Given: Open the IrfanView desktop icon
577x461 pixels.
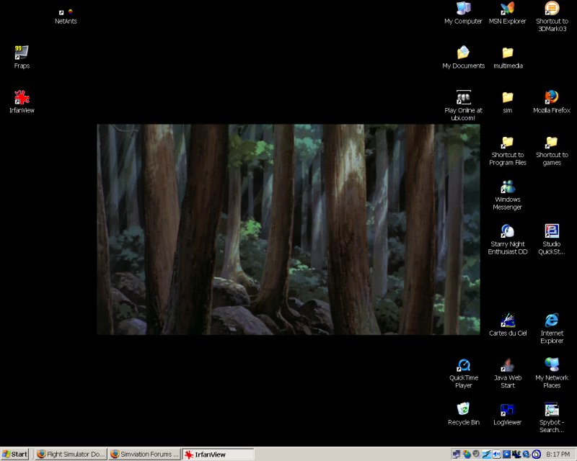Looking at the screenshot, I should pyautogui.click(x=22, y=97).
